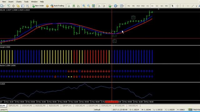Open the Periods clock dropdown

click(116, 6)
